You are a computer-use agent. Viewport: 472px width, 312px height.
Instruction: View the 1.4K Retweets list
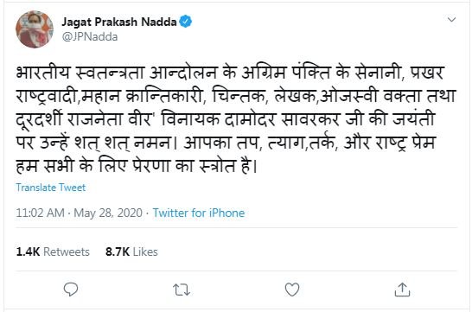coord(53,252)
